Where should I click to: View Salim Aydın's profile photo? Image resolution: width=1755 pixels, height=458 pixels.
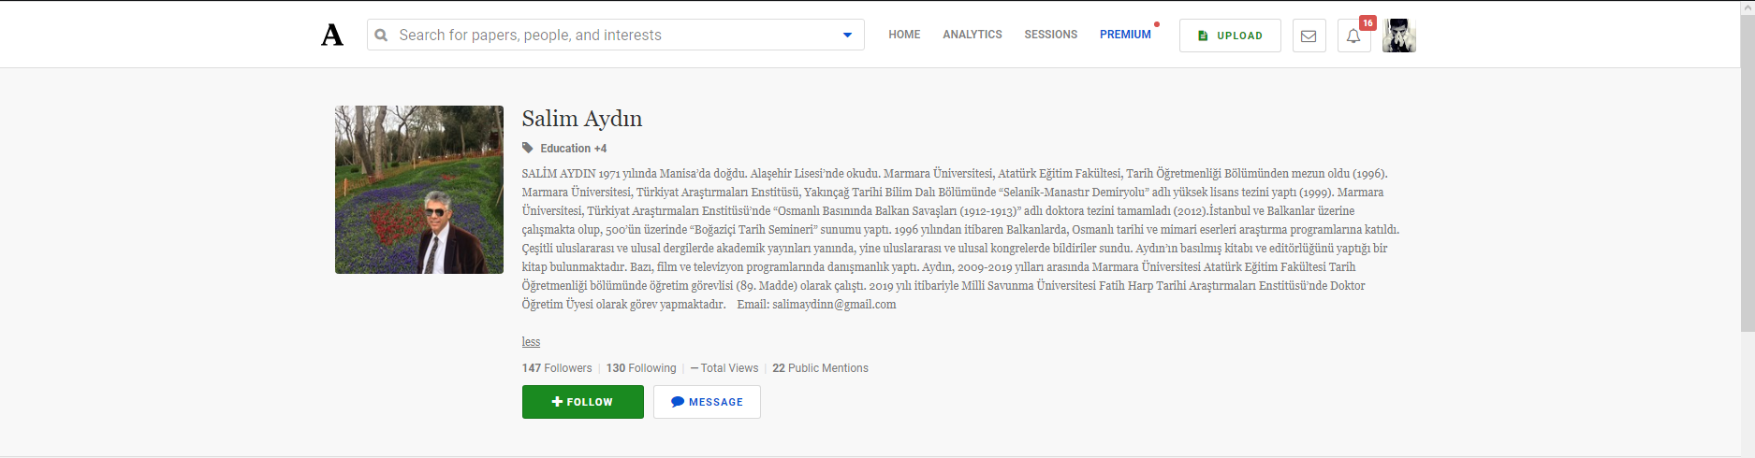click(x=419, y=190)
